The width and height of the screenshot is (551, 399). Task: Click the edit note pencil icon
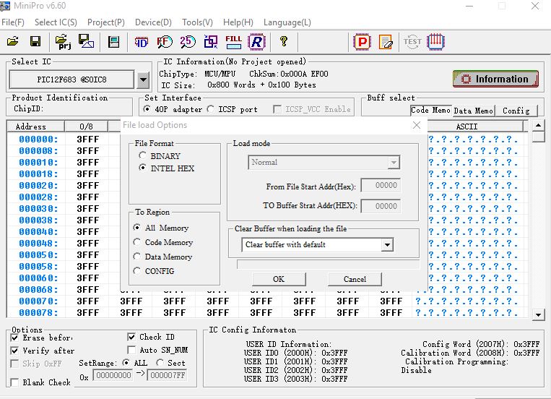386,42
